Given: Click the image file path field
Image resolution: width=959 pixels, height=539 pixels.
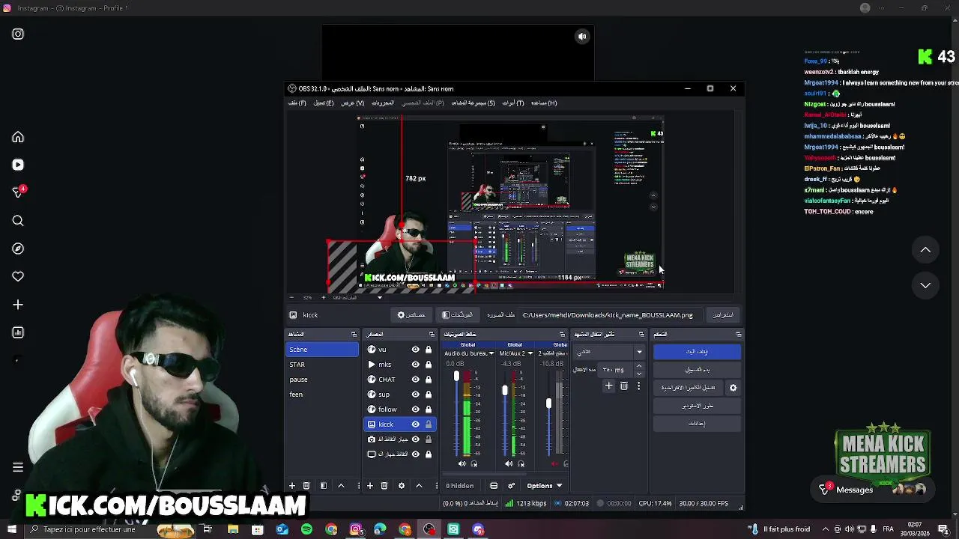Looking at the screenshot, I should 611,315.
